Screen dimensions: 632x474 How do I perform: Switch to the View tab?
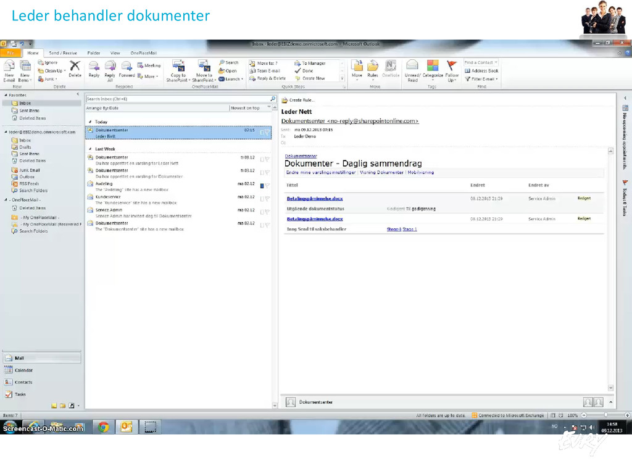[115, 53]
